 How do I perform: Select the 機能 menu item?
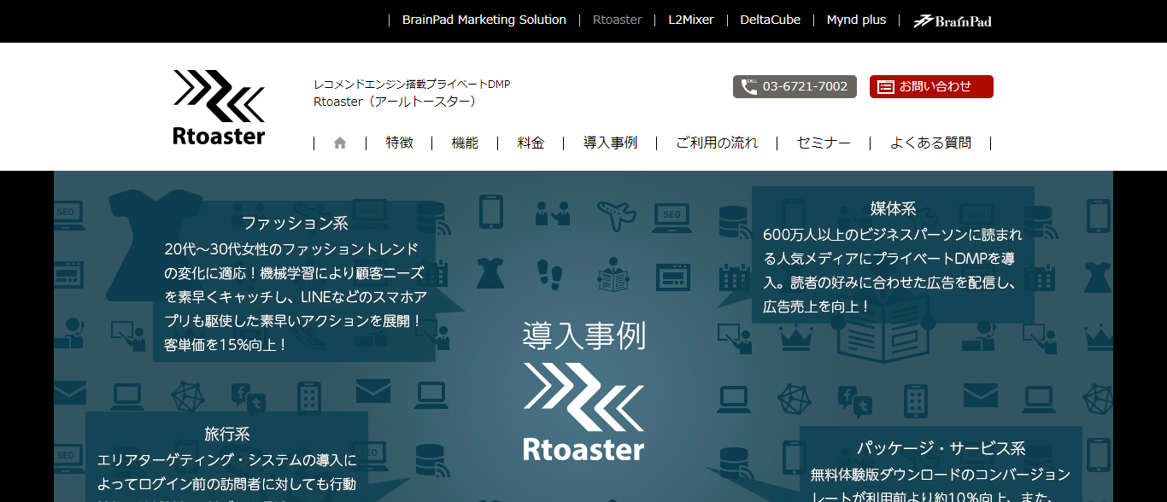click(x=466, y=143)
